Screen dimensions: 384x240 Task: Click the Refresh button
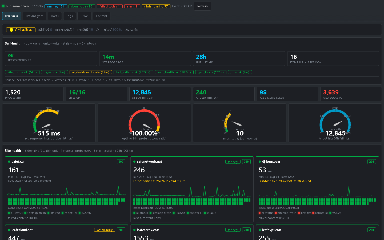pyautogui.click(x=202, y=6)
